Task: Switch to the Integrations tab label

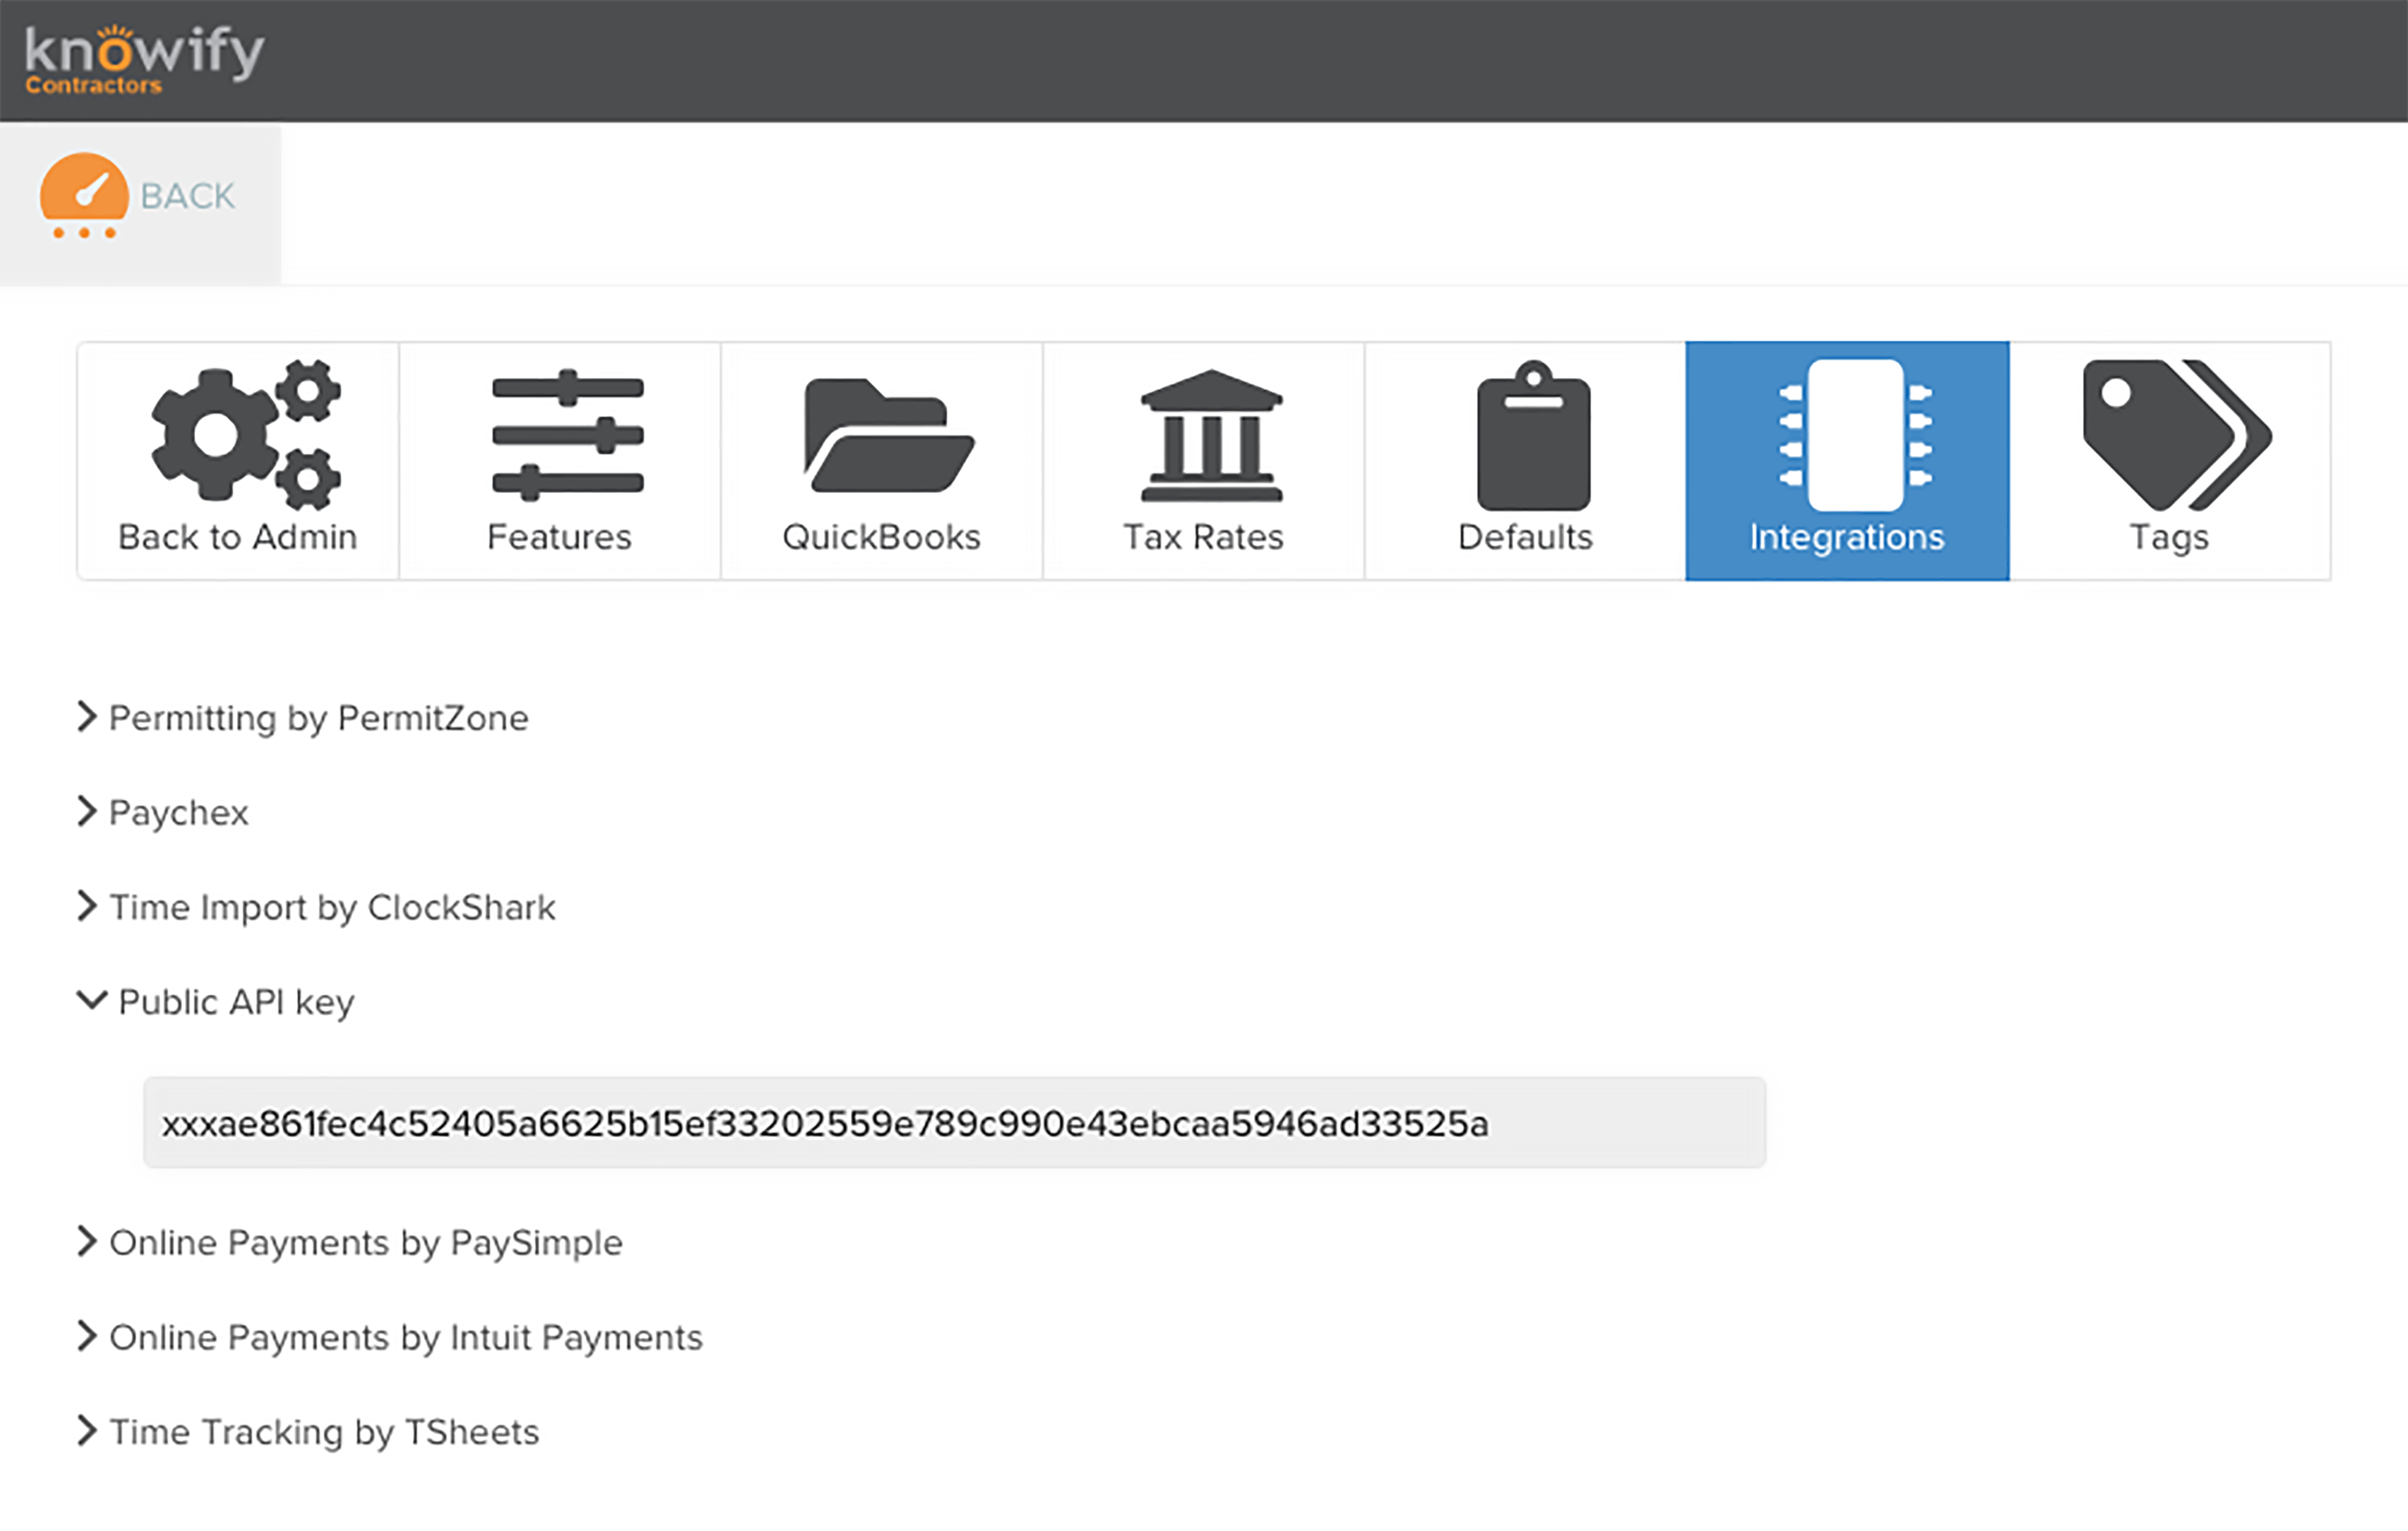Action: point(1847,539)
